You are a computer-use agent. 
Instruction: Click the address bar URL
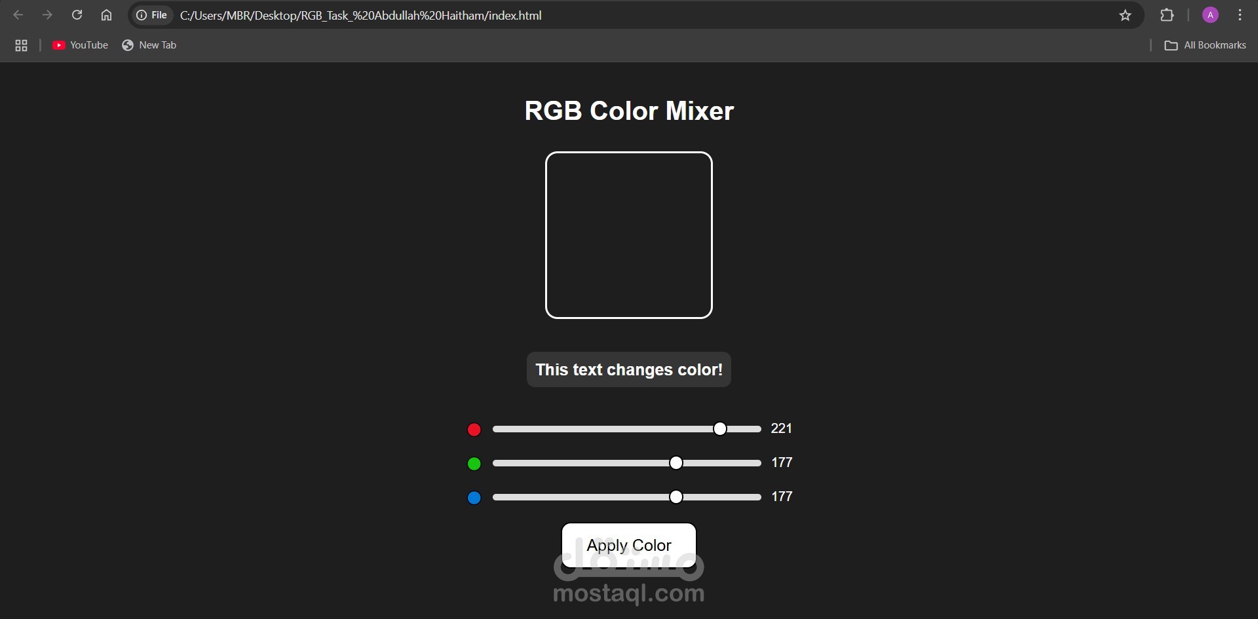tap(360, 15)
